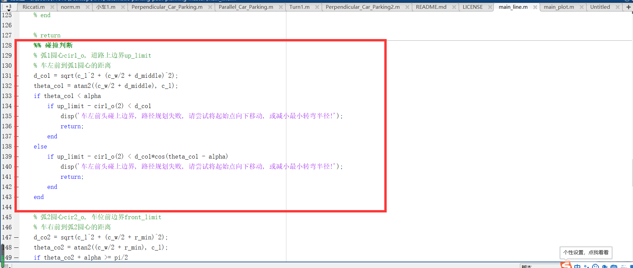
Task: Click the 'theta_co1 = atan2(' code line
Action: [106, 86]
